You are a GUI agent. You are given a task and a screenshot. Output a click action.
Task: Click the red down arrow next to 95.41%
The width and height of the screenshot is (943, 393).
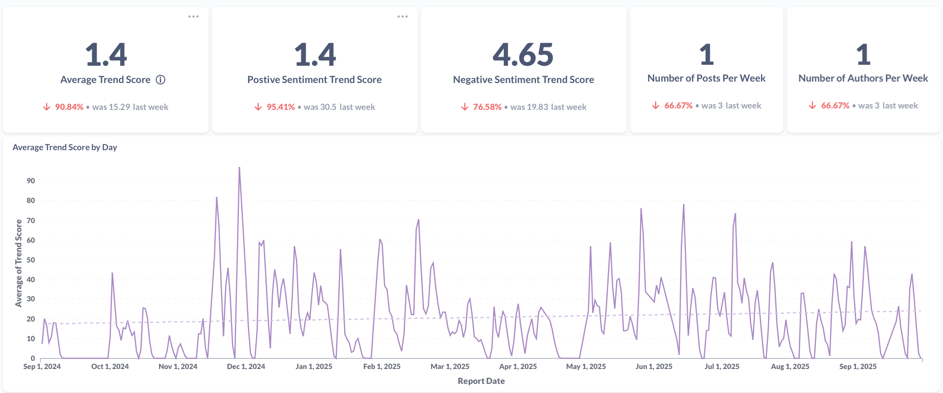coord(258,107)
